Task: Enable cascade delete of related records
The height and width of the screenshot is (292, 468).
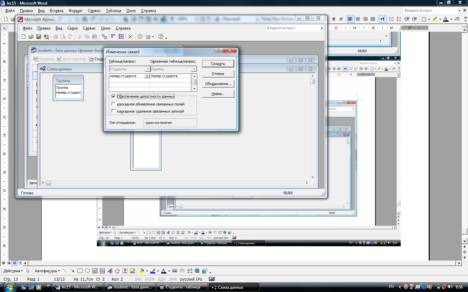Action: pyautogui.click(x=113, y=111)
